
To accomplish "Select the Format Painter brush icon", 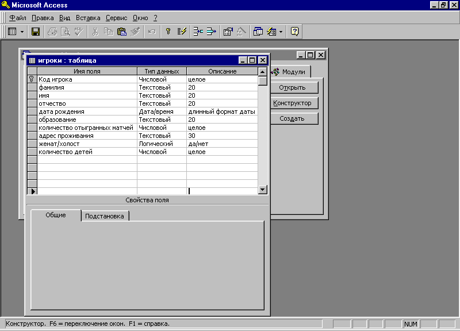I will point(135,32).
